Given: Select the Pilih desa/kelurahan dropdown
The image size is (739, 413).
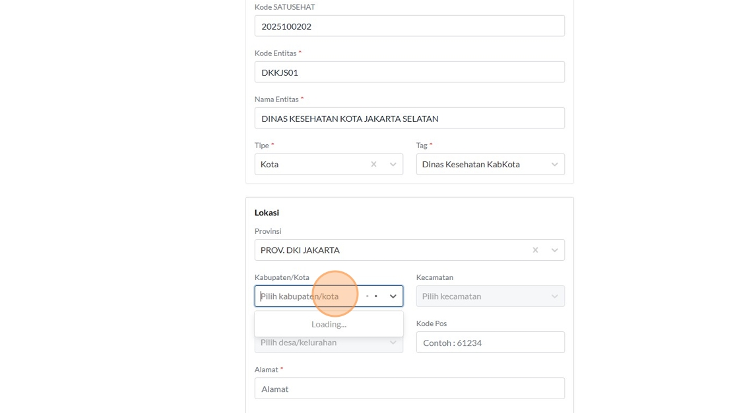Looking at the screenshot, I should point(317,343).
